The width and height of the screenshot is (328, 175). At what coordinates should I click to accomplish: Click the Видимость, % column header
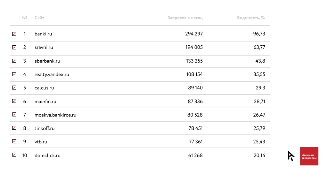pos(251,18)
